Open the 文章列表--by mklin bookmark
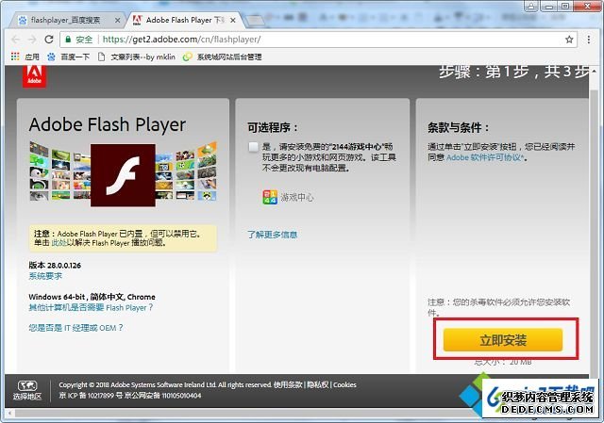The width and height of the screenshot is (604, 423). [136, 57]
